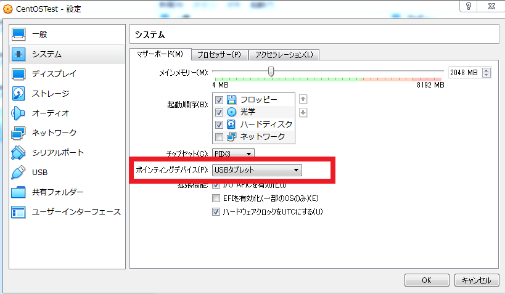Toggle ハードウェアクロックをUTC checkbox
Viewport: 505px width, 294px height.
coord(216,211)
